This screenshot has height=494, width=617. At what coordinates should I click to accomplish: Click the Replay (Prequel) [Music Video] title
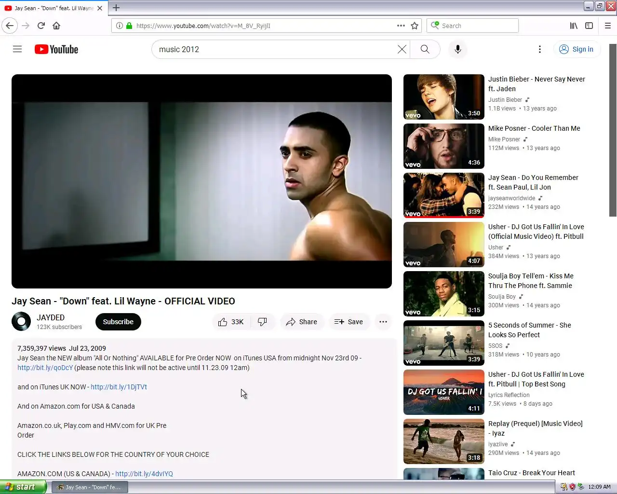pyautogui.click(x=535, y=428)
